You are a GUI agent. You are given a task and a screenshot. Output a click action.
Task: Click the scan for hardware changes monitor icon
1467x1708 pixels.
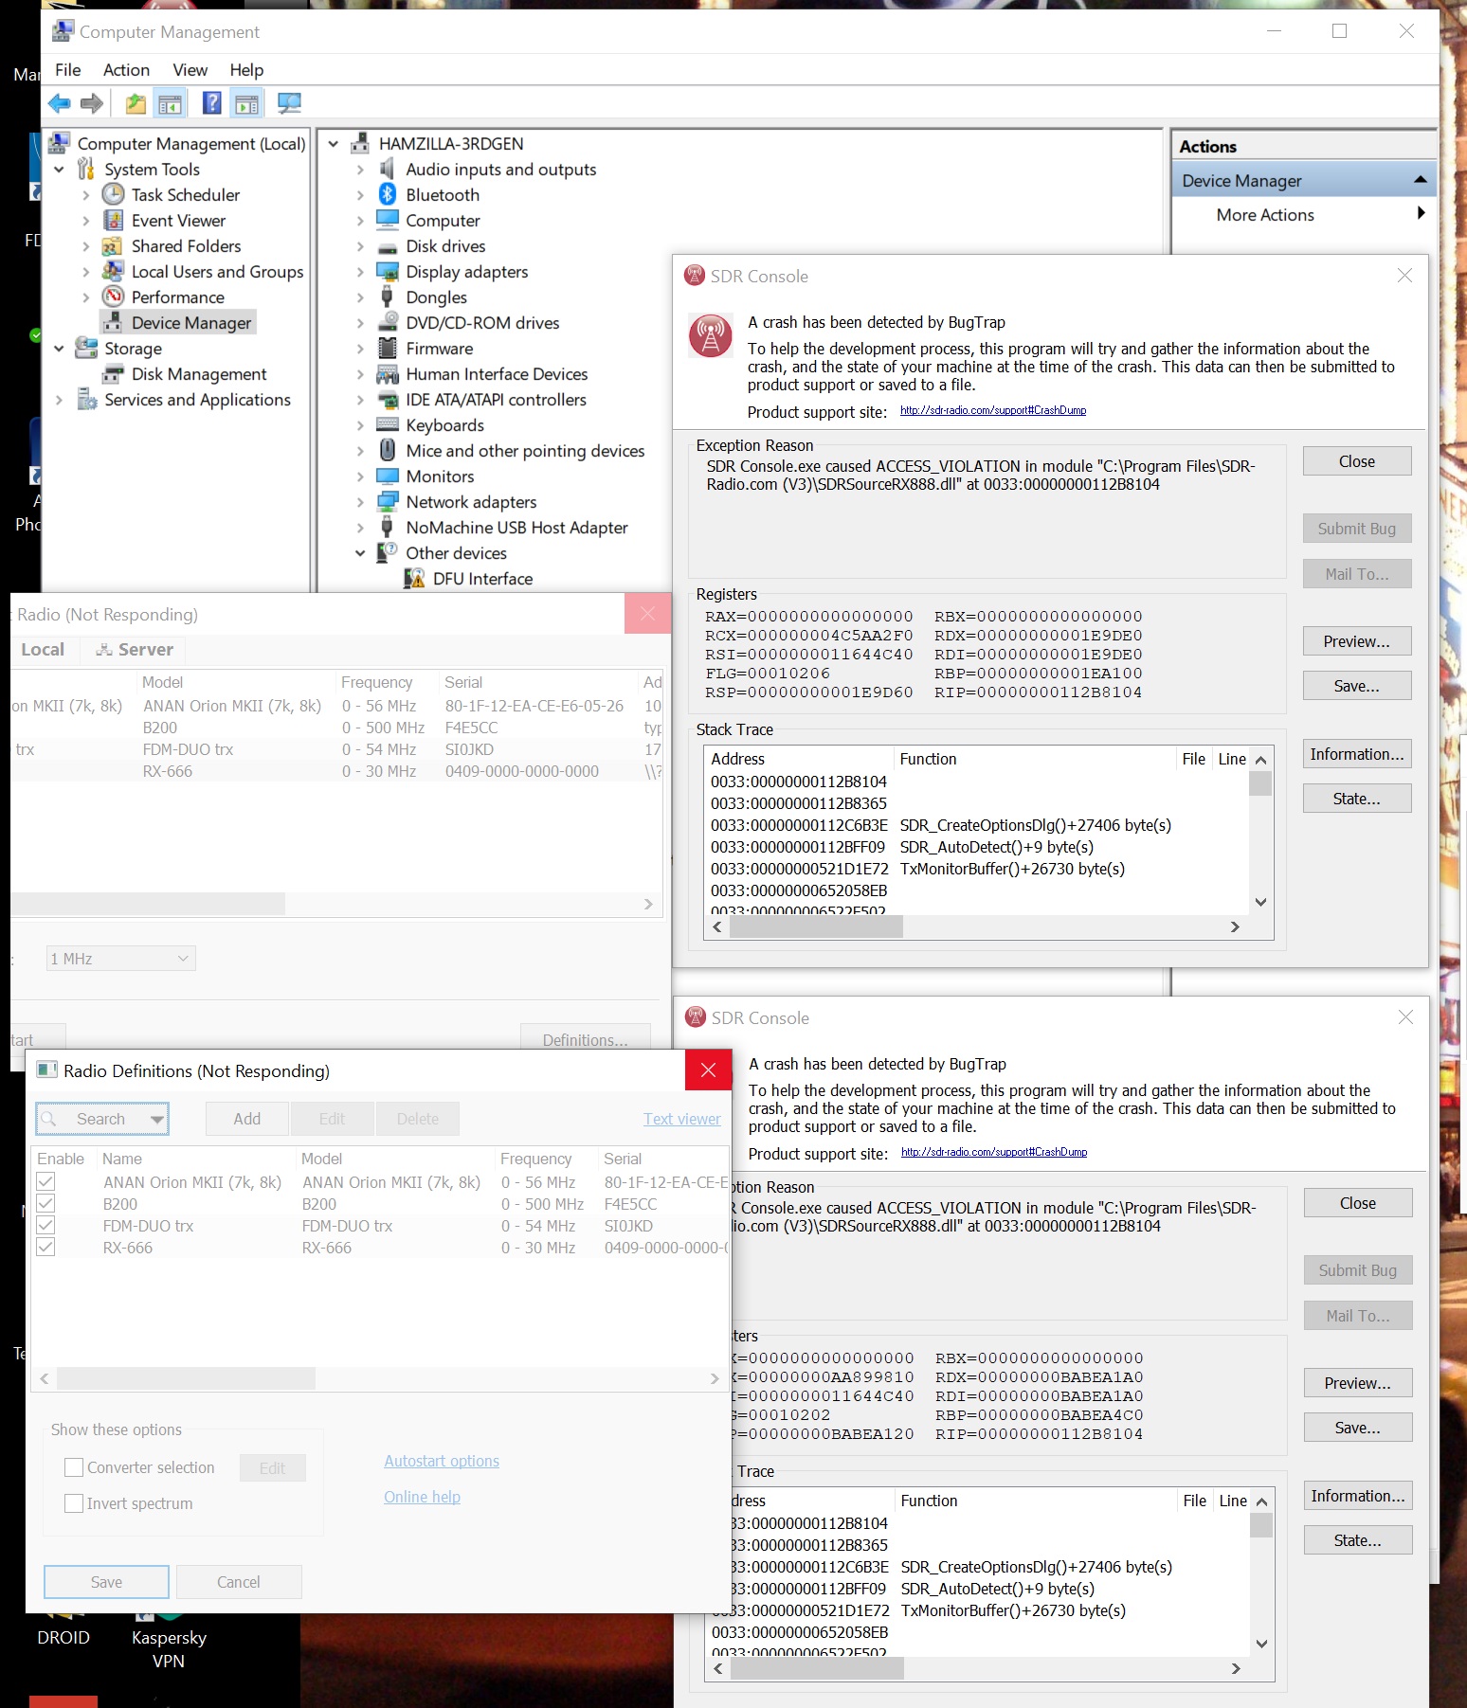coord(289,103)
